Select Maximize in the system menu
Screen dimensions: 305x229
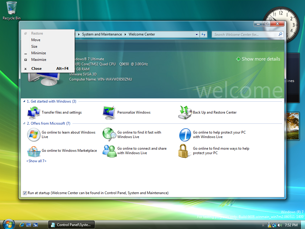coord(39,60)
